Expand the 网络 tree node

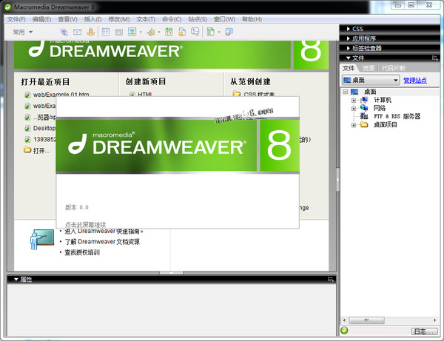354,109
